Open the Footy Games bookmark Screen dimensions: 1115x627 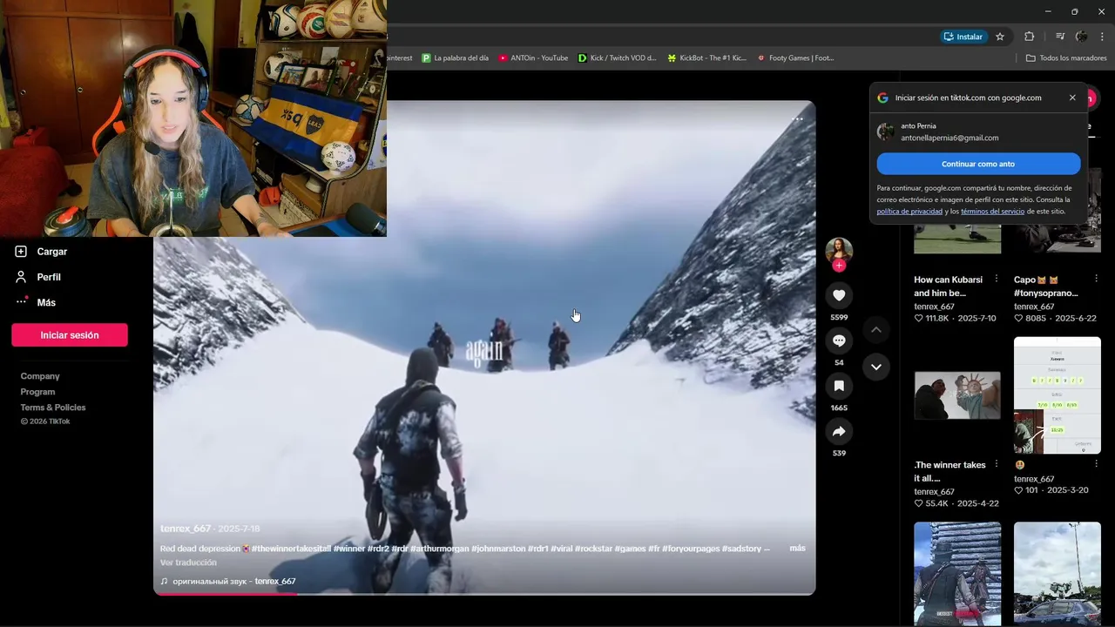[795, 58]
